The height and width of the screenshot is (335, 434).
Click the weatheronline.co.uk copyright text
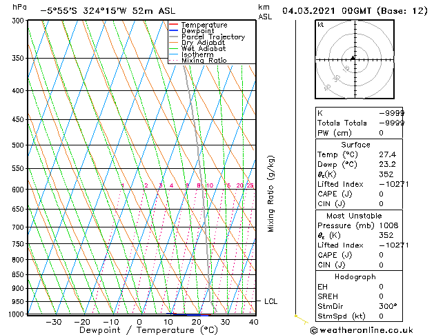pos(362,330)
